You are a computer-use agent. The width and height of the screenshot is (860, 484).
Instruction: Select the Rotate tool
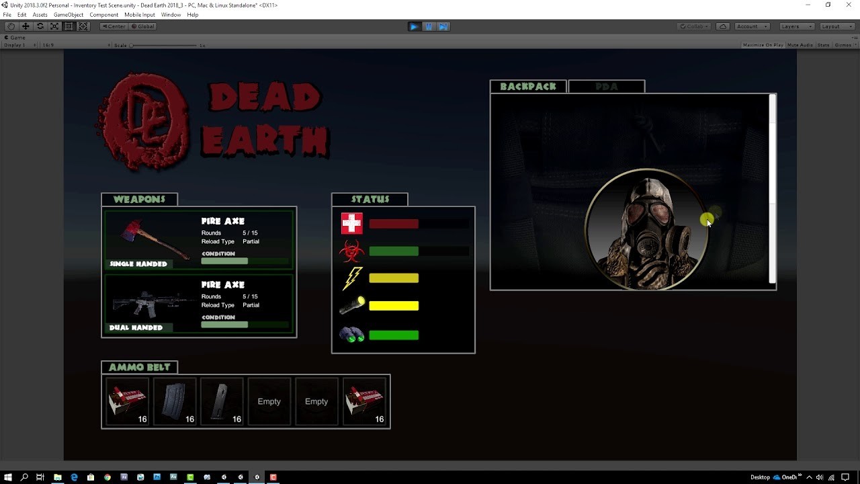40,26
